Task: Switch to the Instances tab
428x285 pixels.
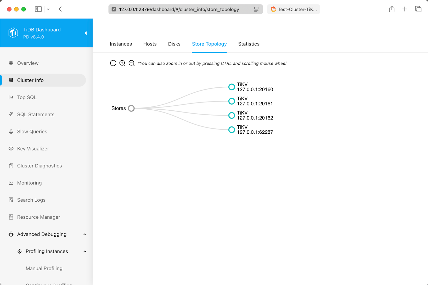Action: (x=121, y=44)
